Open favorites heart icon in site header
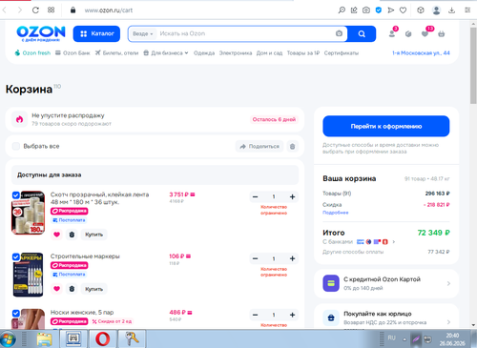This screenshot has height=348, width=477. click(425, 33)
